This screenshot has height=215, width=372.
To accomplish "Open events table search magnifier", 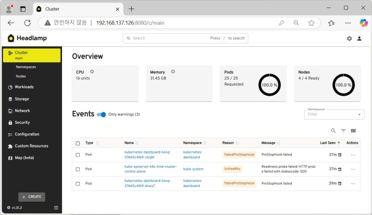I will tap(333, 131).
